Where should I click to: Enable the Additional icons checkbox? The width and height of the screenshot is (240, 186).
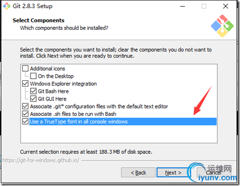(25, 69)
